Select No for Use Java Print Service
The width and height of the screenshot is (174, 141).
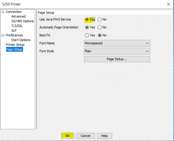point(100,19)
